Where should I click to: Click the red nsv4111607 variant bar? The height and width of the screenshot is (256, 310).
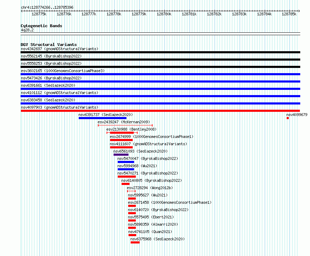pyautogui.click(x=121, y=147)
